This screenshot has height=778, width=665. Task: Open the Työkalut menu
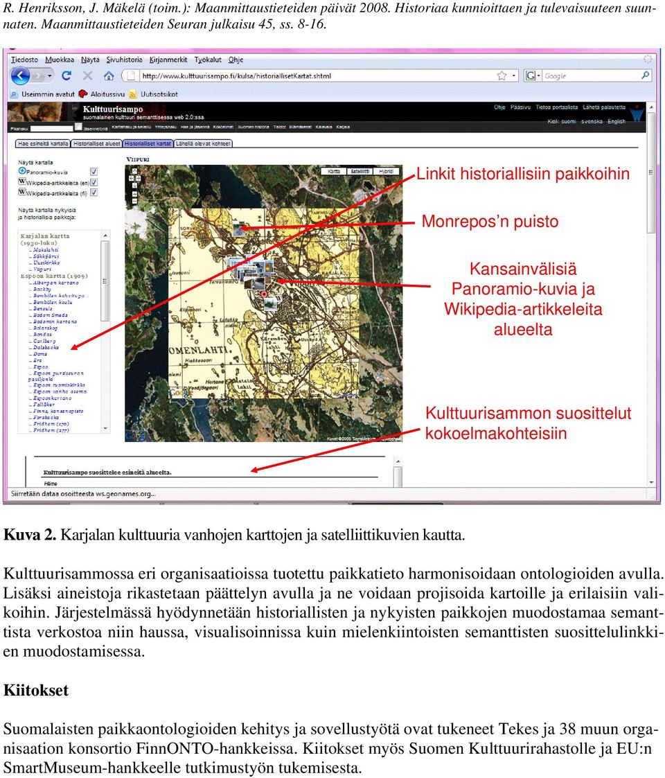pos(208,60)
